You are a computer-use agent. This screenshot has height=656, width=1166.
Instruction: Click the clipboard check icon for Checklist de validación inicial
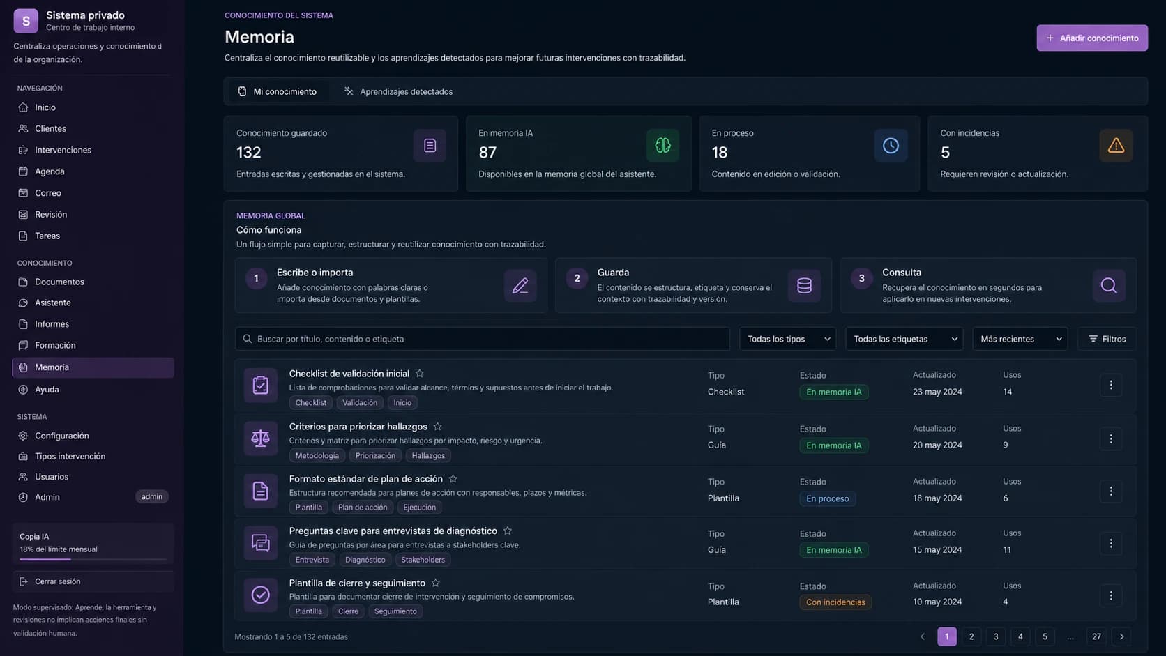(x=260, y=386)
